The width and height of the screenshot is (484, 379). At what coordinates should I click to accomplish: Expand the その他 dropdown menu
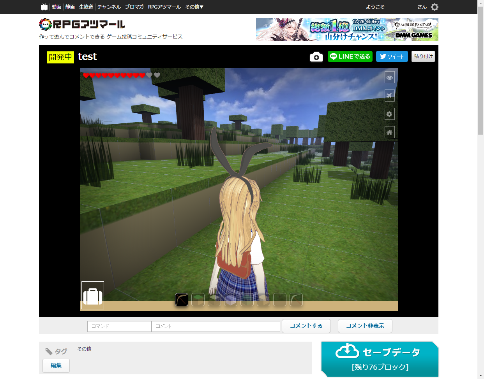[x=194, y=7]
